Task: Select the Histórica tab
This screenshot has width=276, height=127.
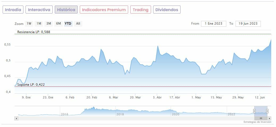Action: coord(66,10)
